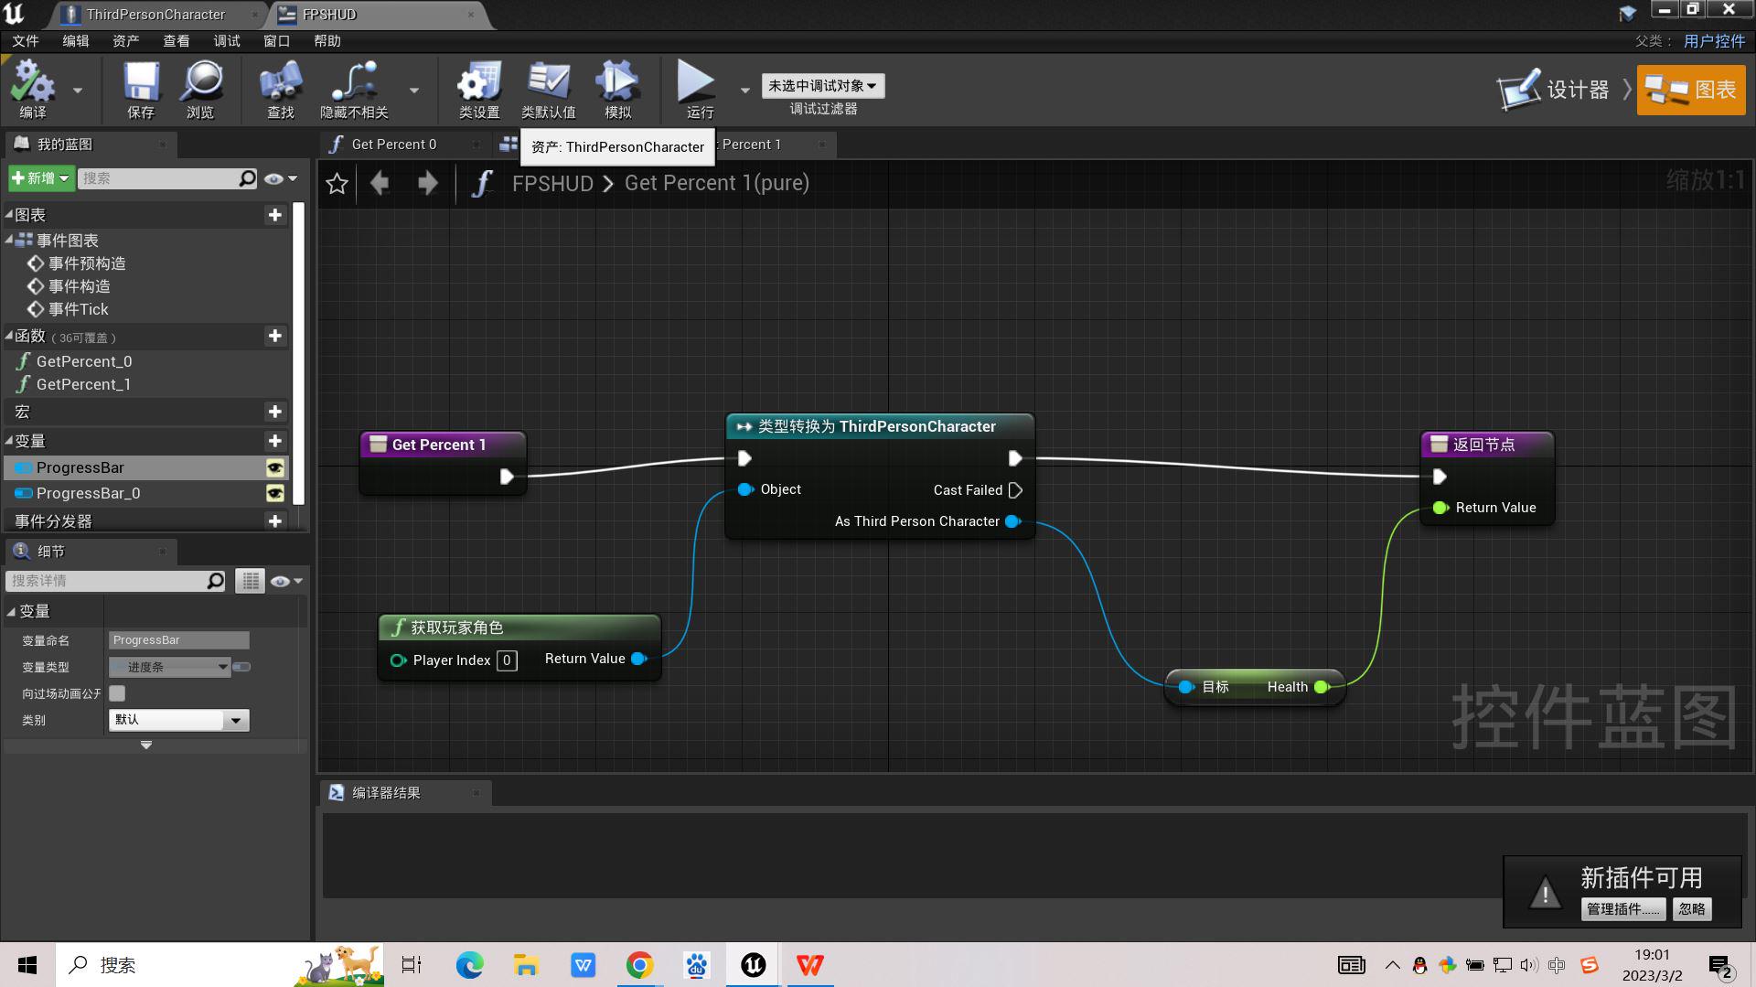Open the 窗口 menu
Viewport: 1756px width, 987px height.
(275, 40)
